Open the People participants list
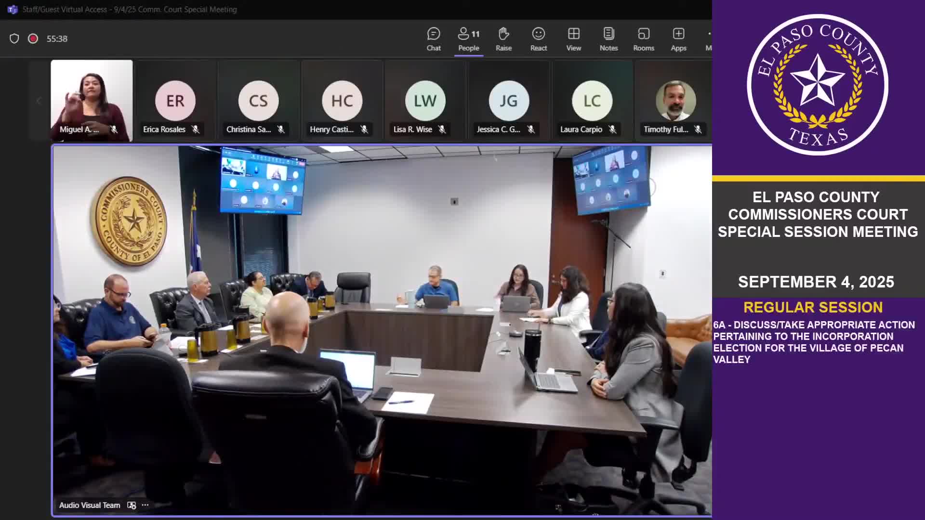The height and width of the screenshot is (520, 925). [x=468, y=39]
